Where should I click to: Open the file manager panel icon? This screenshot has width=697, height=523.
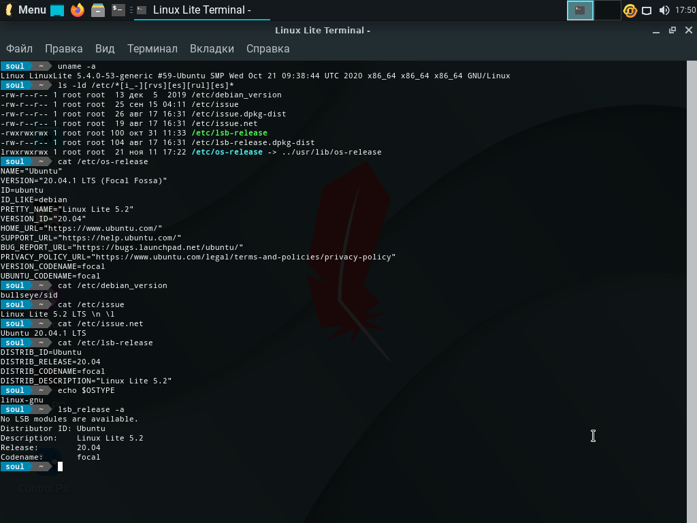click(x=98, y=10)
